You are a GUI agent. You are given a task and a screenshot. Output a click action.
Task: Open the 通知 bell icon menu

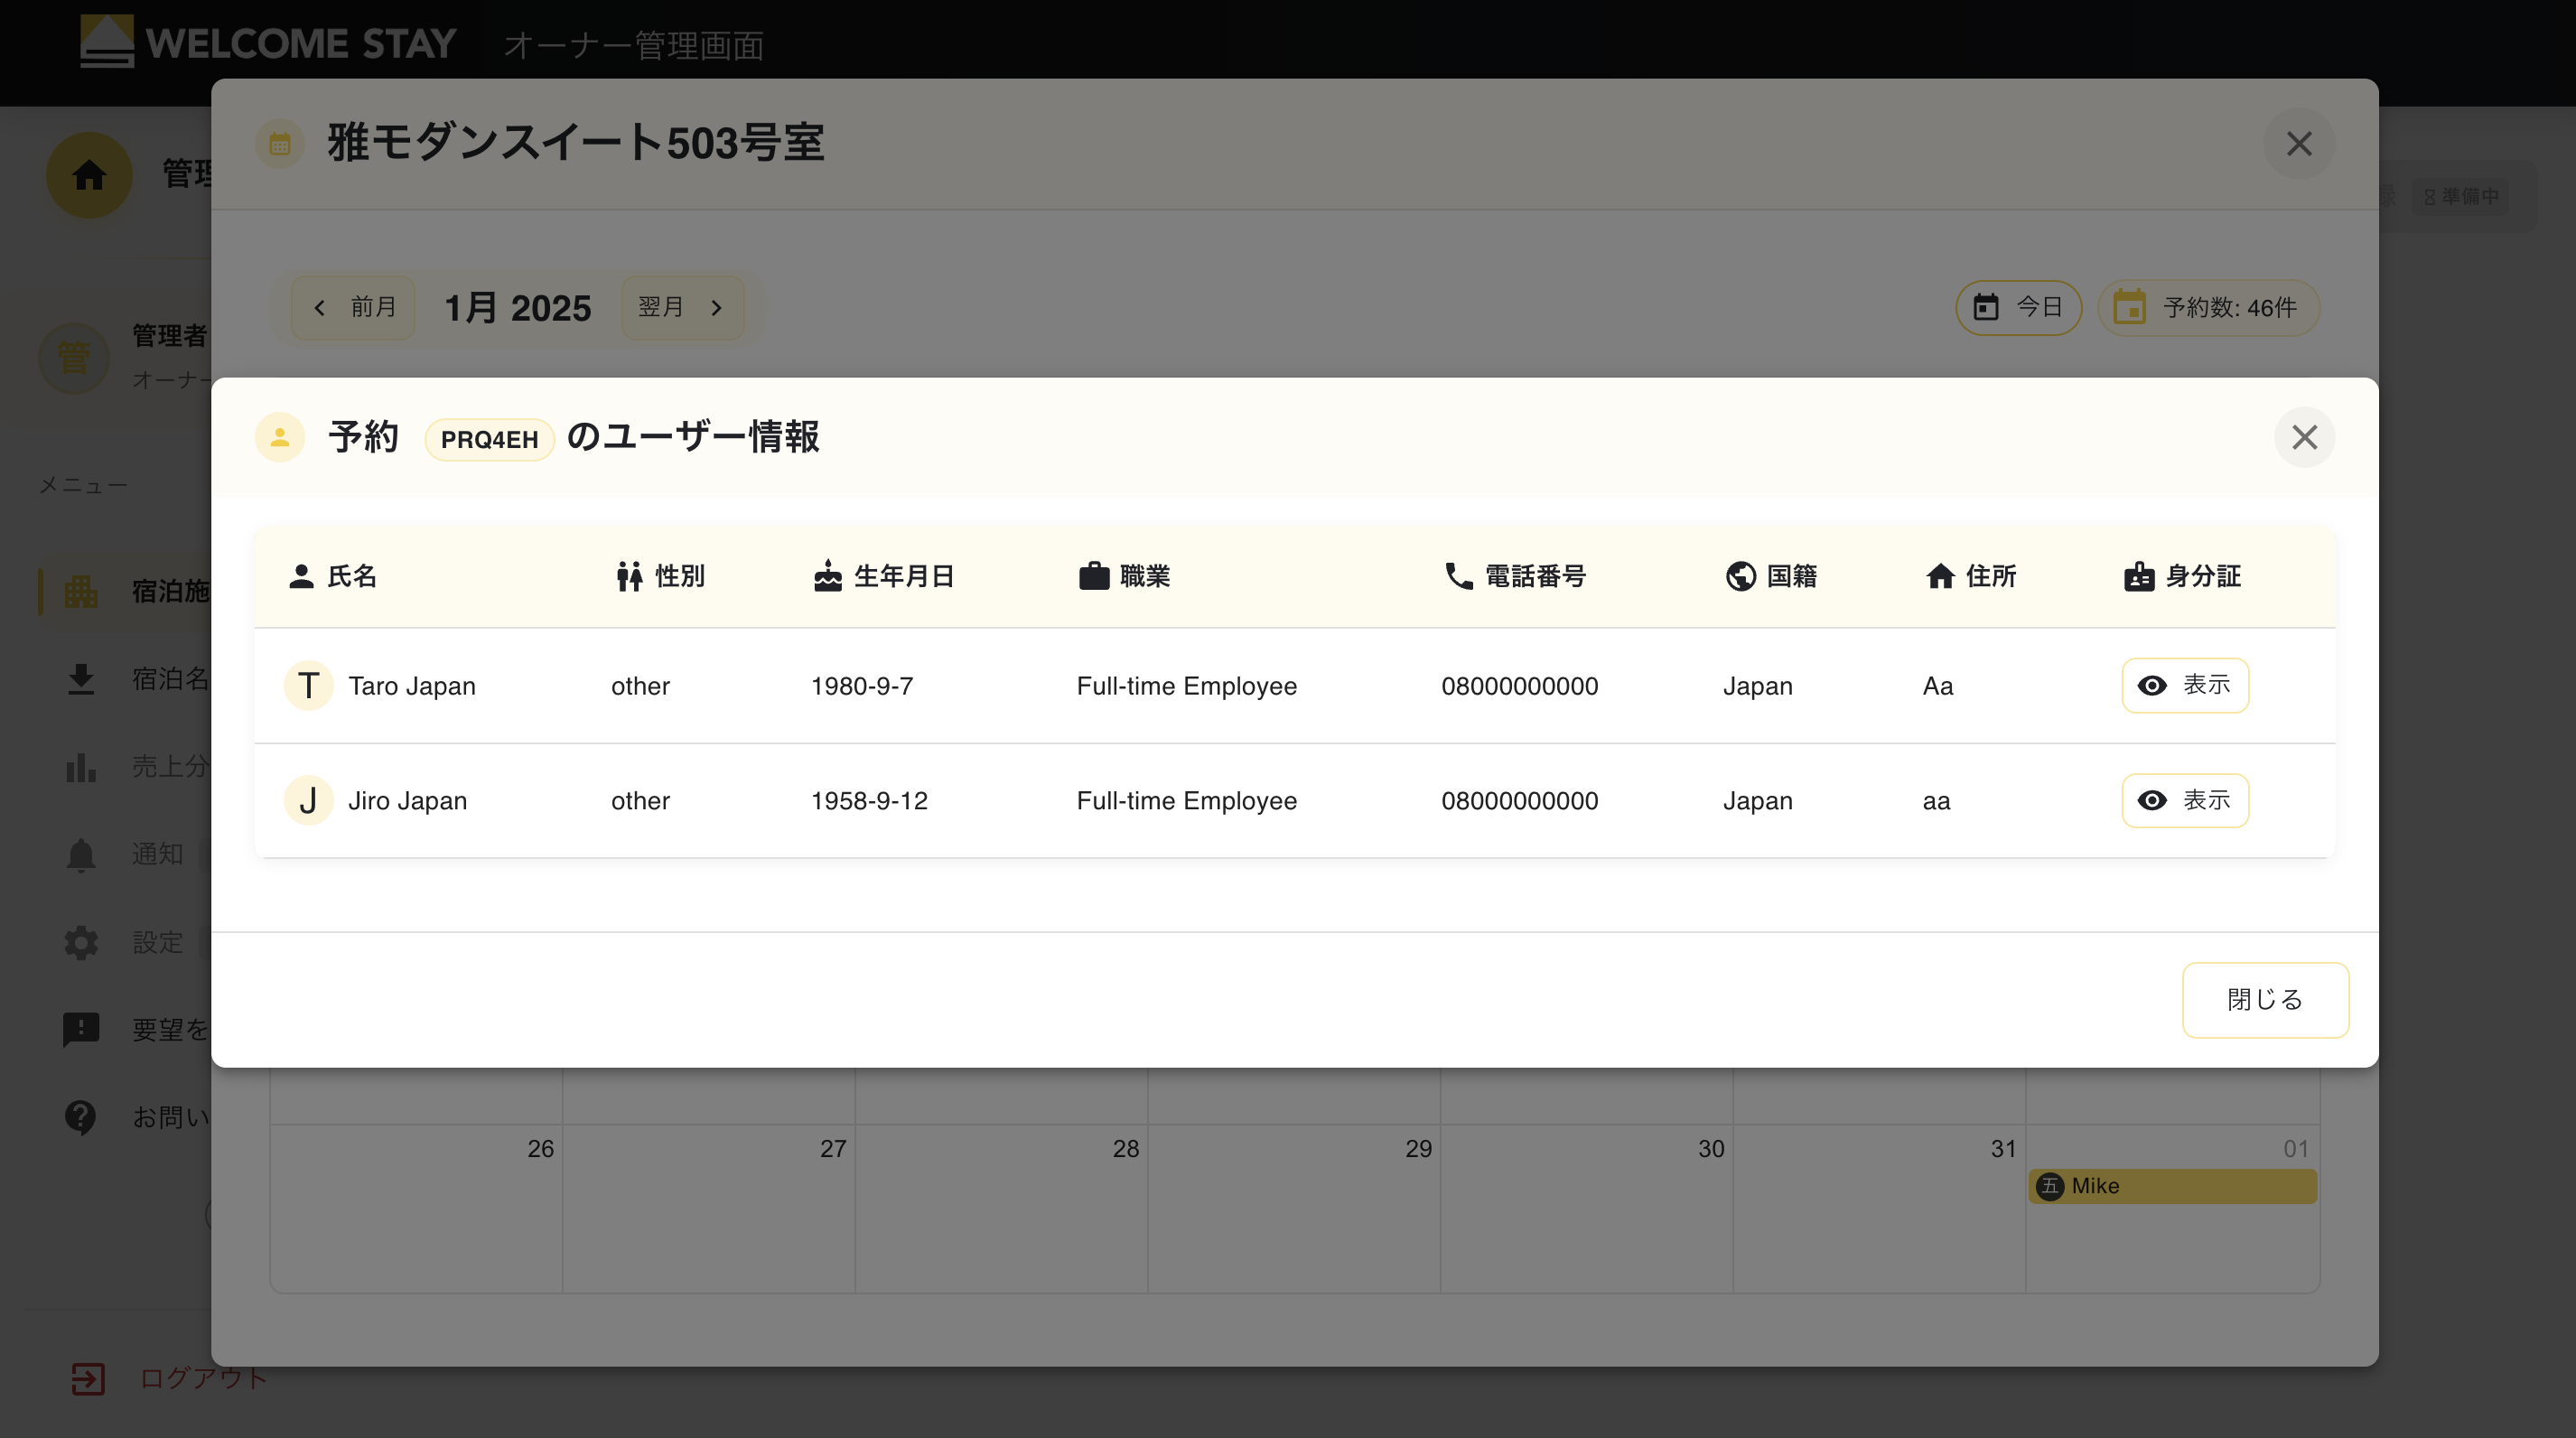(81, 854)
